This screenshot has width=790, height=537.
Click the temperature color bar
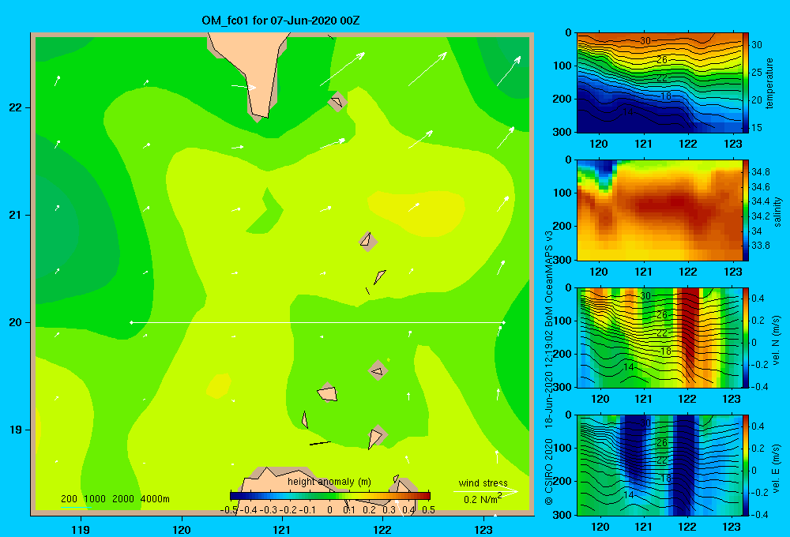[x=746, y=83]
